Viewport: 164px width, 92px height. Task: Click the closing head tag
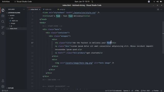click(x=43, y=19)
